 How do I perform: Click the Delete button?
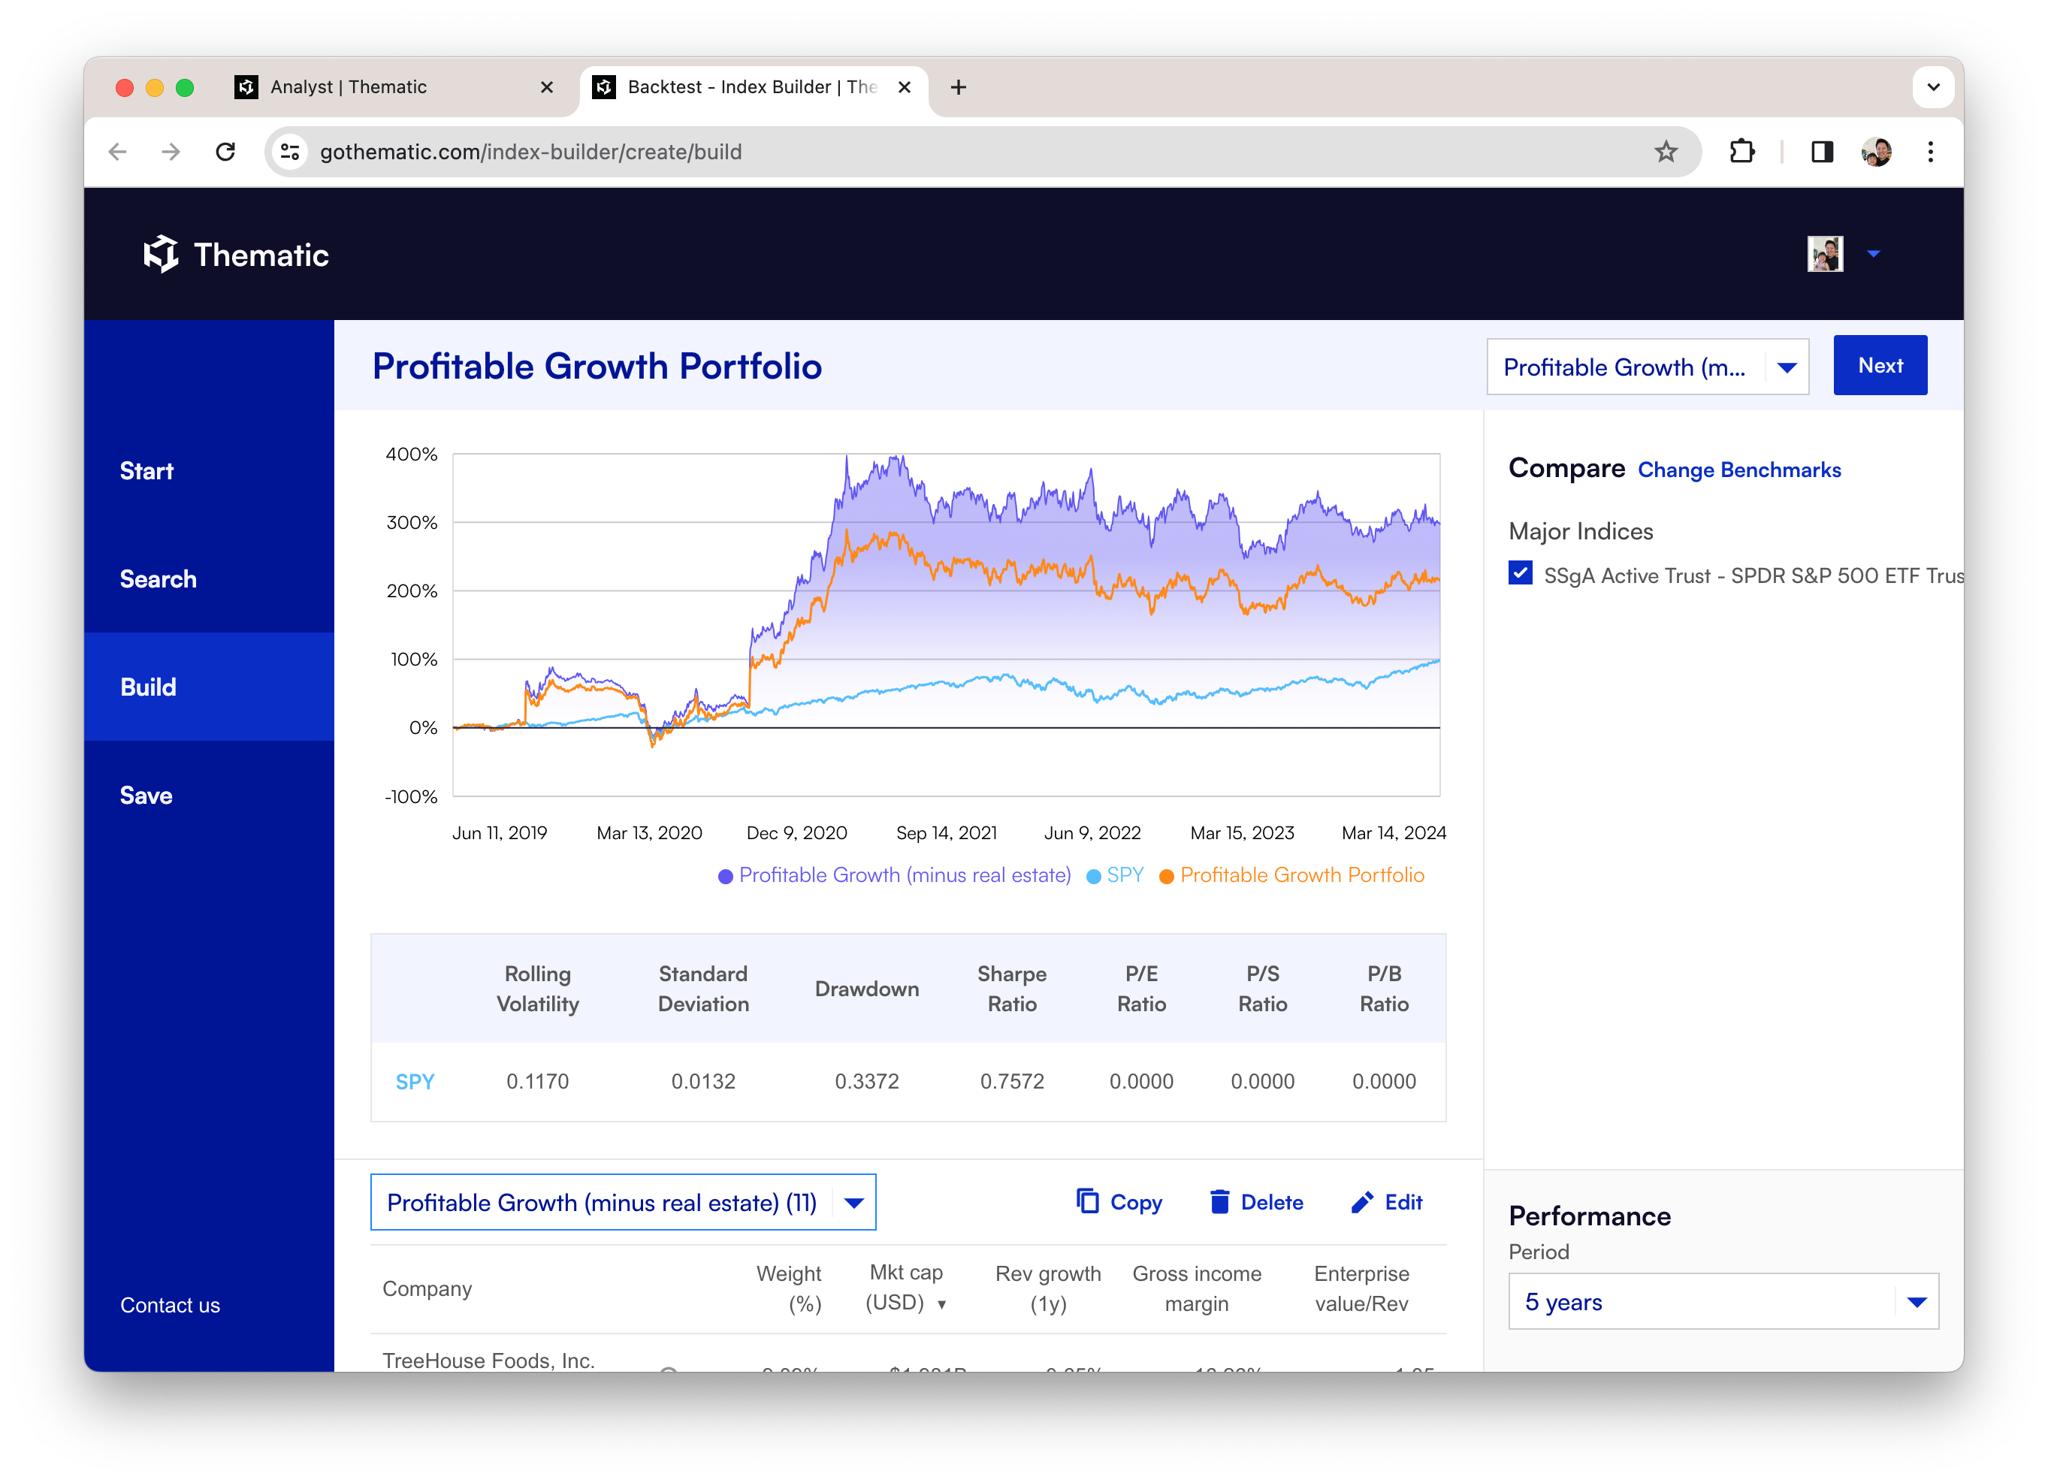pyautogui.click(x=1256, y=1202)
